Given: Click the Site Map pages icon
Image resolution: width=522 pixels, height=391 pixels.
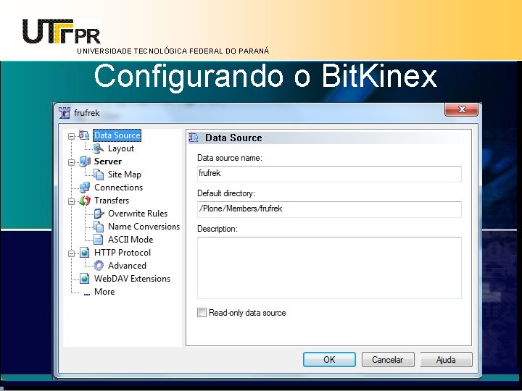Looking at the screenshot, I should click(98, 175).
